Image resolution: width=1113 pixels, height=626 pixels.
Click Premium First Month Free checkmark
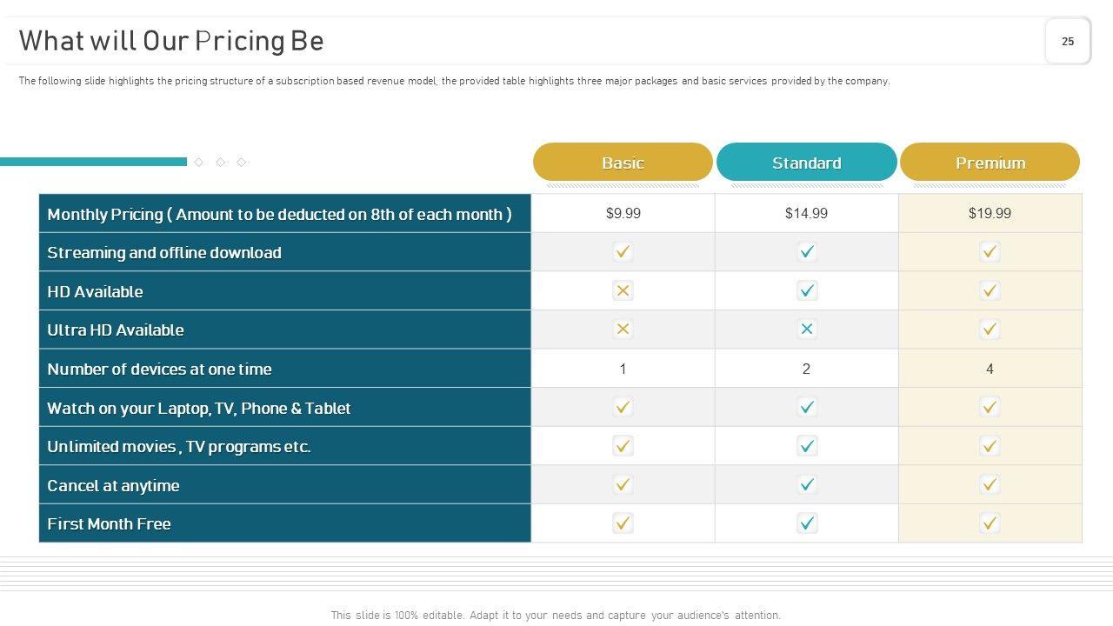point(990,523)
